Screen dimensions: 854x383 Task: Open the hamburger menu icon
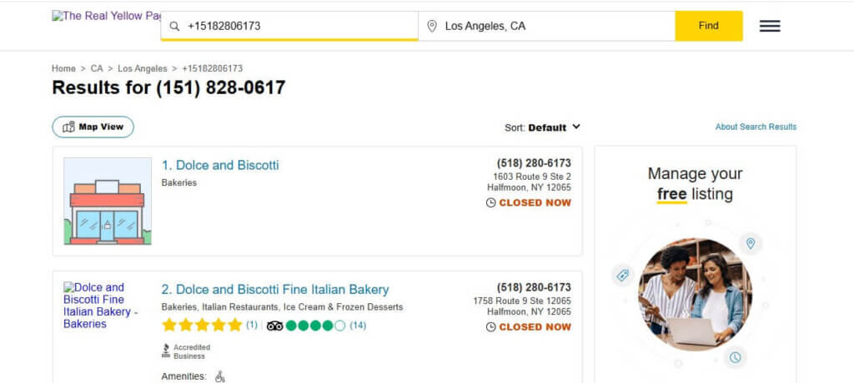coord(770,26)
